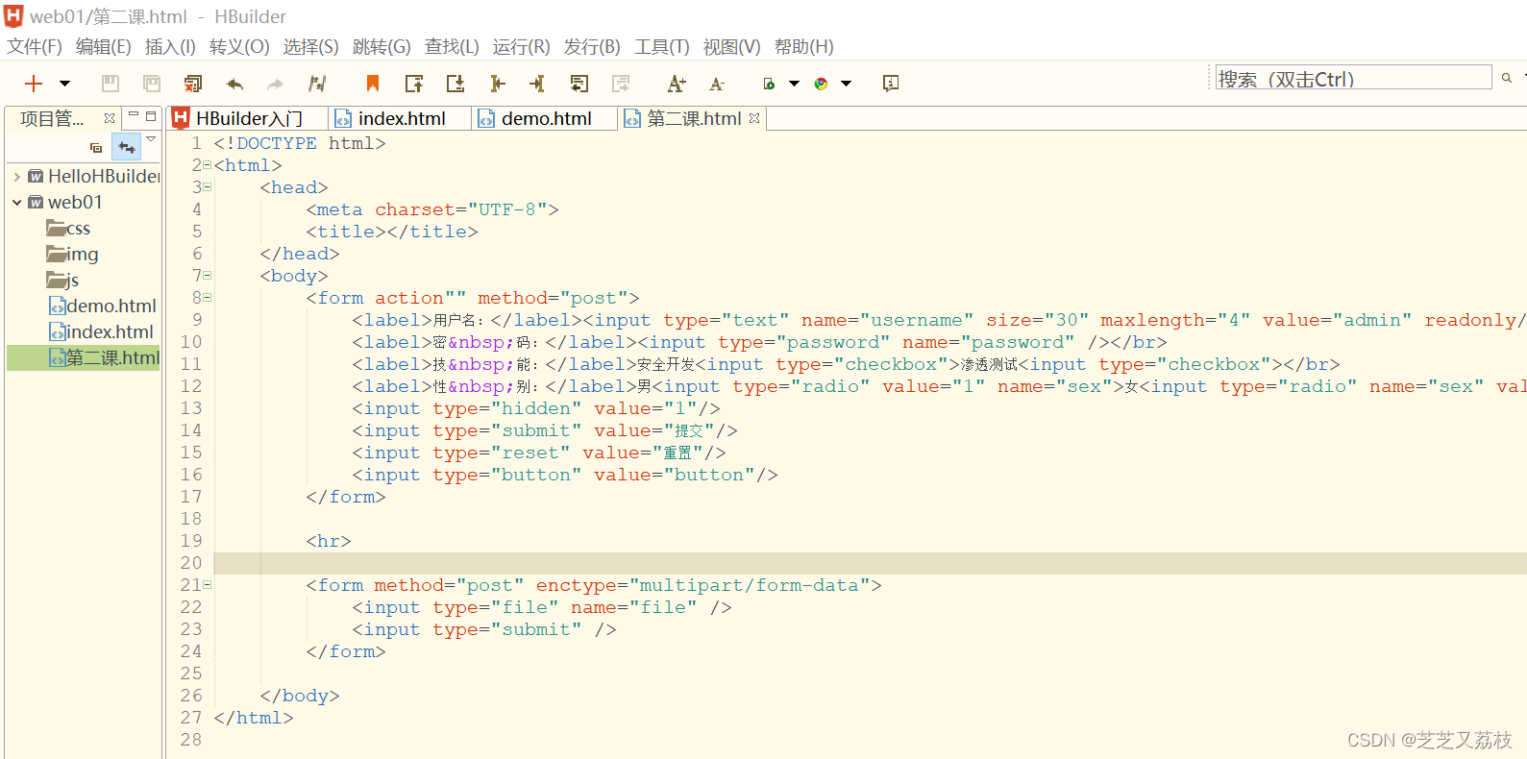
Task: Click the Undo arrow icon
Action: pos(234,84)
